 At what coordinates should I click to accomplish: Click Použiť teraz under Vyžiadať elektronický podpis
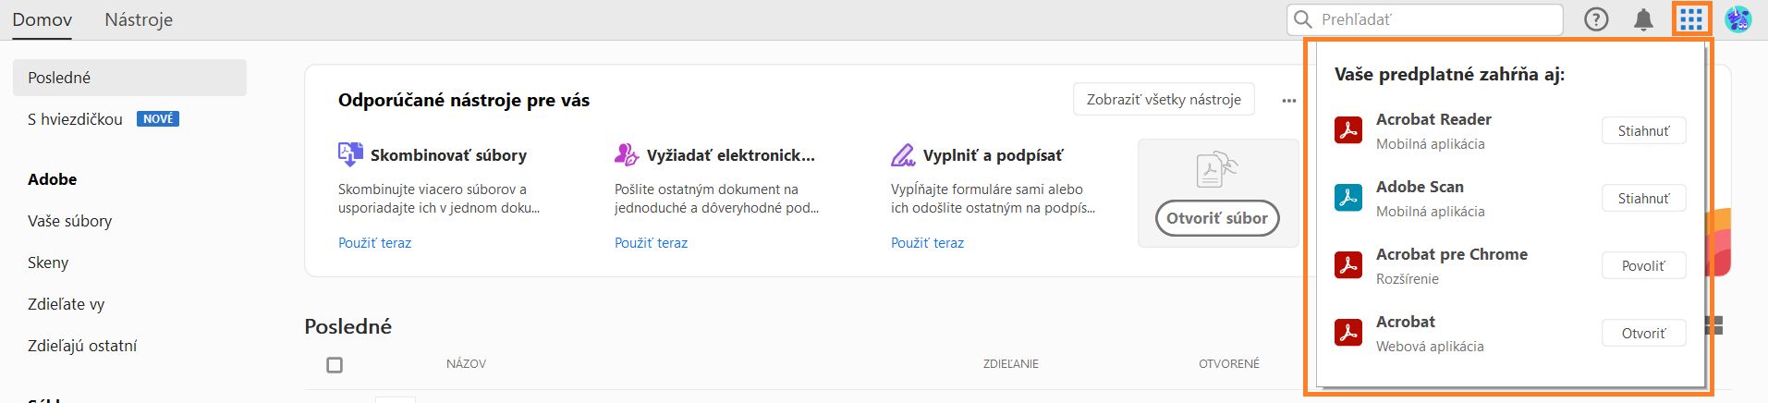pos(651,243)
